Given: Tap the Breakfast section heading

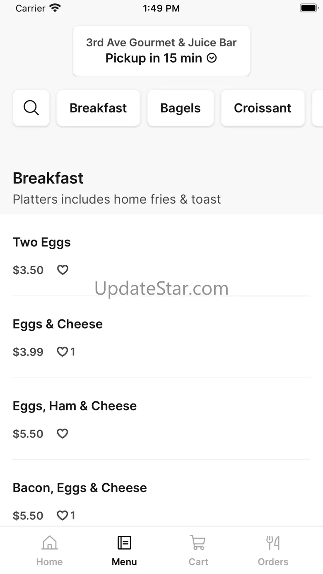Looking at the screenshot, I should coord(48,178).
